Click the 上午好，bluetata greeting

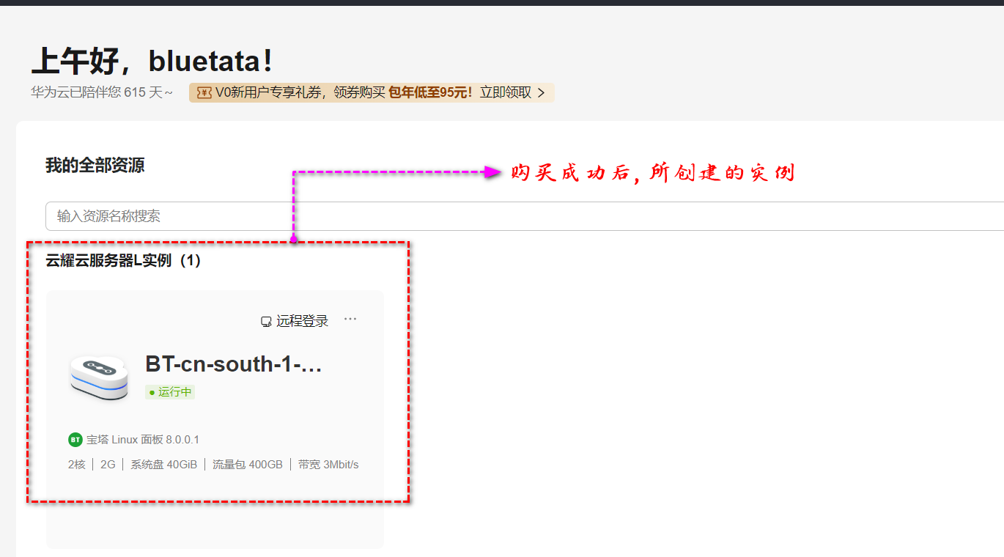(152, 62)
